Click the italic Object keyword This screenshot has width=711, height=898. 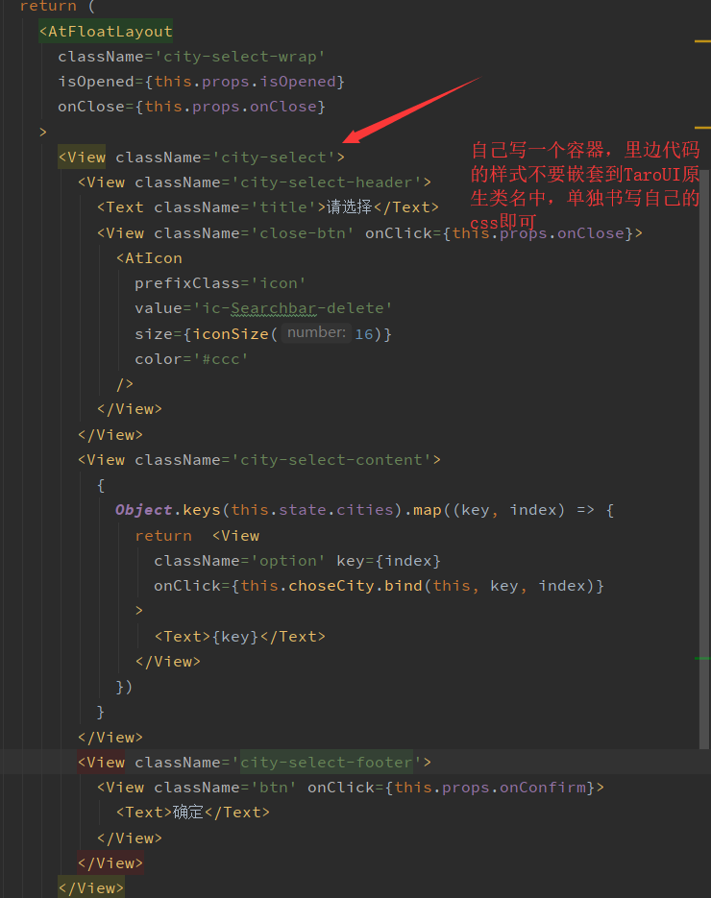[x=144, y=510]
